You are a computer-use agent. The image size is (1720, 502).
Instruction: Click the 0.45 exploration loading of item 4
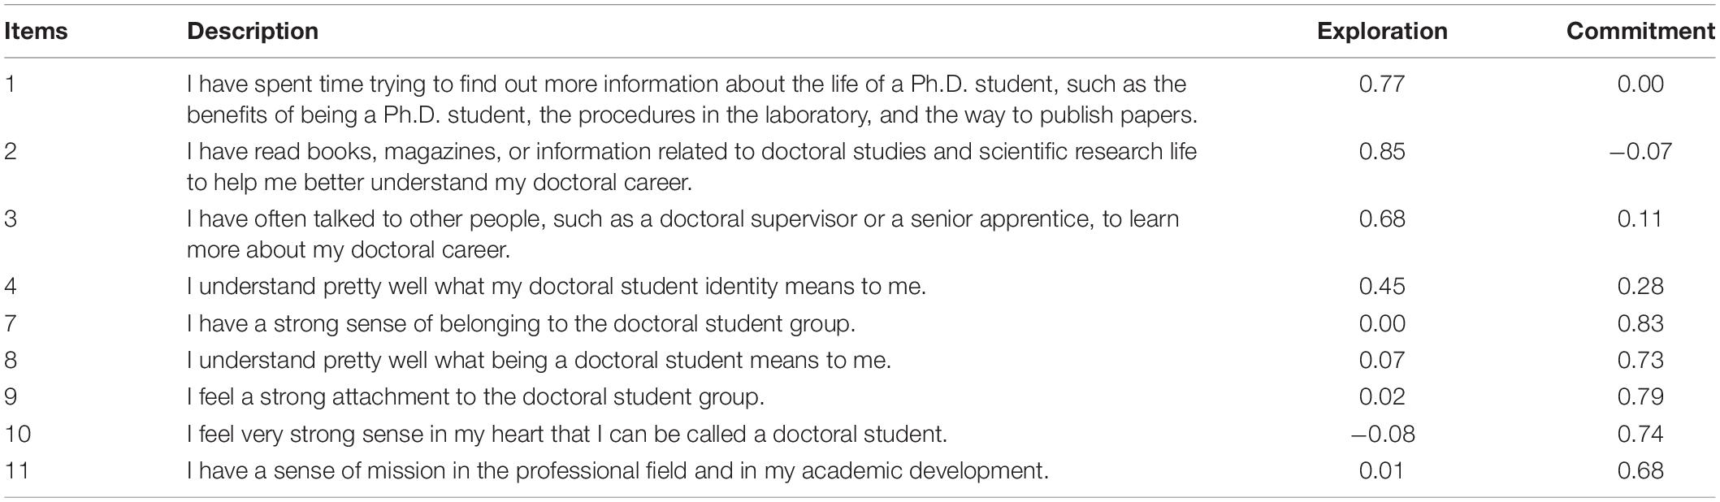click(x=1381, y=287)
